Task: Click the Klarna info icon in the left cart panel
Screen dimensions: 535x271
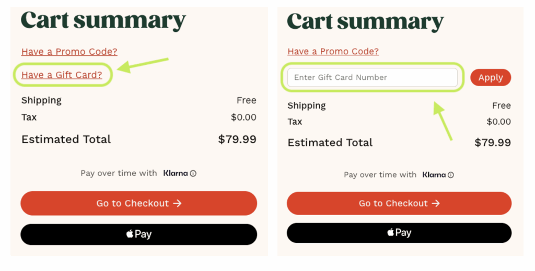Action: (x=193, y=173)
